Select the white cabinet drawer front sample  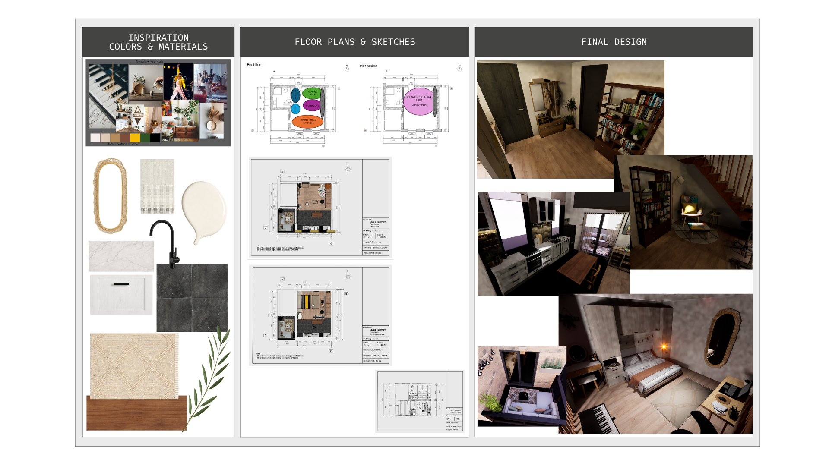click(x=121, y=295)
